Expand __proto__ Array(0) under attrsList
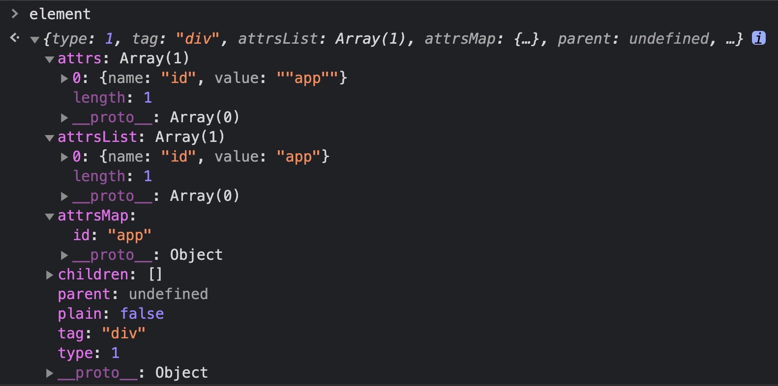The image size is (778, 386). click(64, 196)
